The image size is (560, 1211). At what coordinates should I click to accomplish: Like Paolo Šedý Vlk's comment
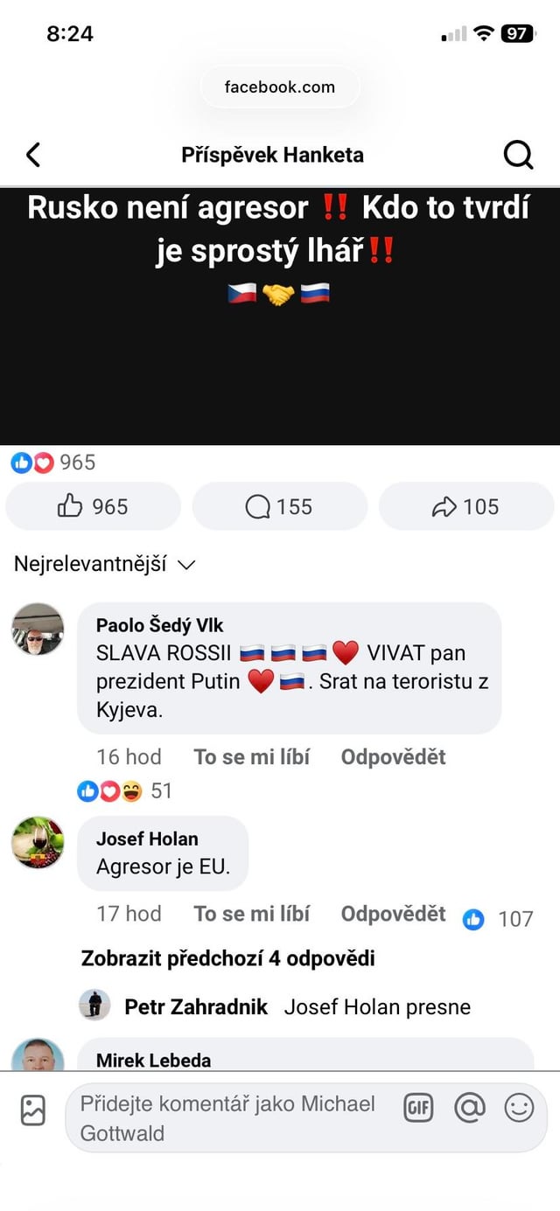(251, 756)
